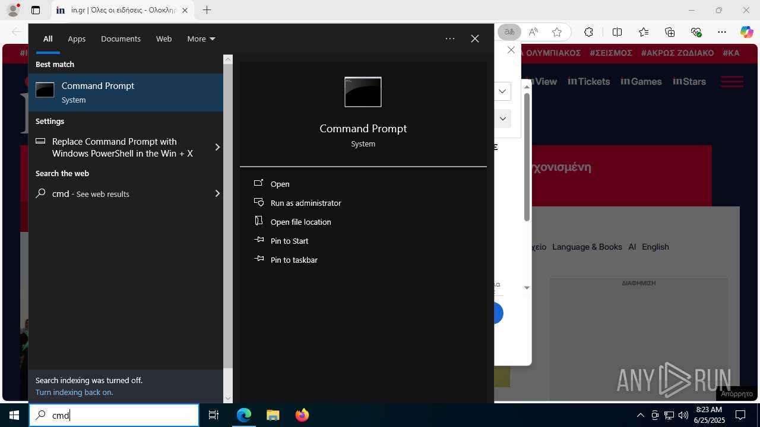Toggle Edge split screen icon
This screenshot has height=427, width=760.
[x=617, y=32]
